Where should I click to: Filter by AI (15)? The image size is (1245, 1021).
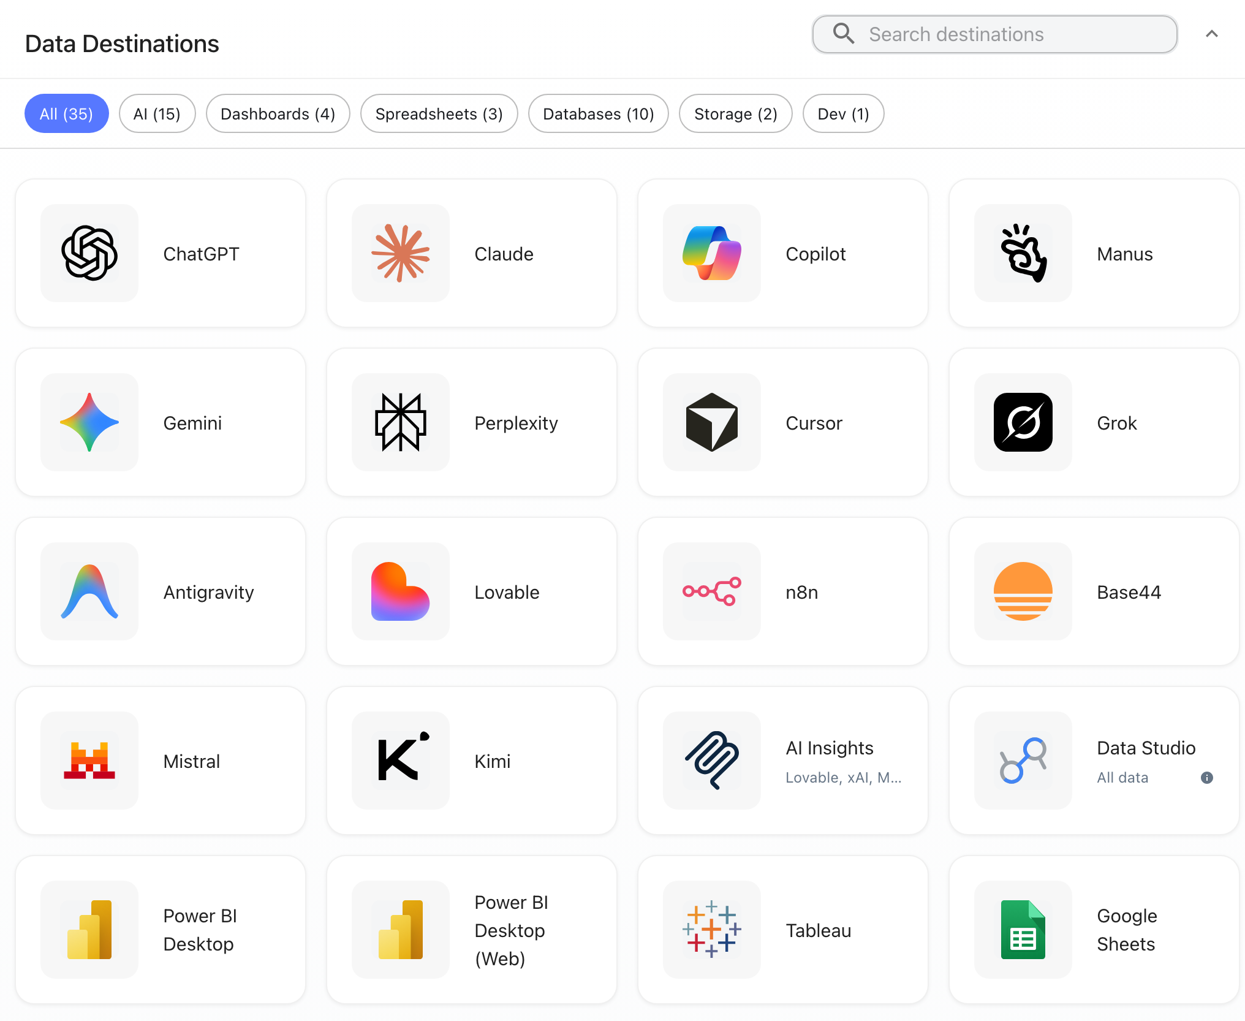click(x=157, y=113)
